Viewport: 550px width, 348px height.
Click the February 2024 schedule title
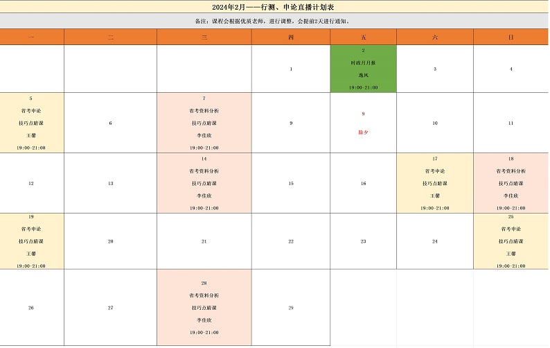(275, 7)
